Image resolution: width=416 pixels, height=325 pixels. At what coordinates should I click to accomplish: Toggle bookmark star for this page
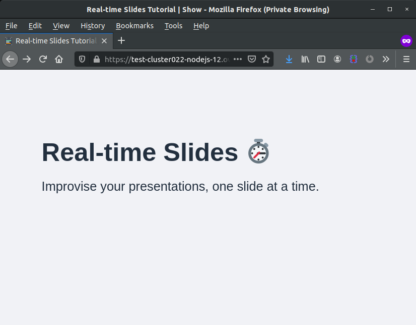(x=266, y=59)
